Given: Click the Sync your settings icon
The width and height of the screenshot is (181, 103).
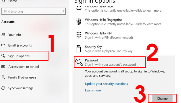Looking at the screenshot, I should coord(3,88).
